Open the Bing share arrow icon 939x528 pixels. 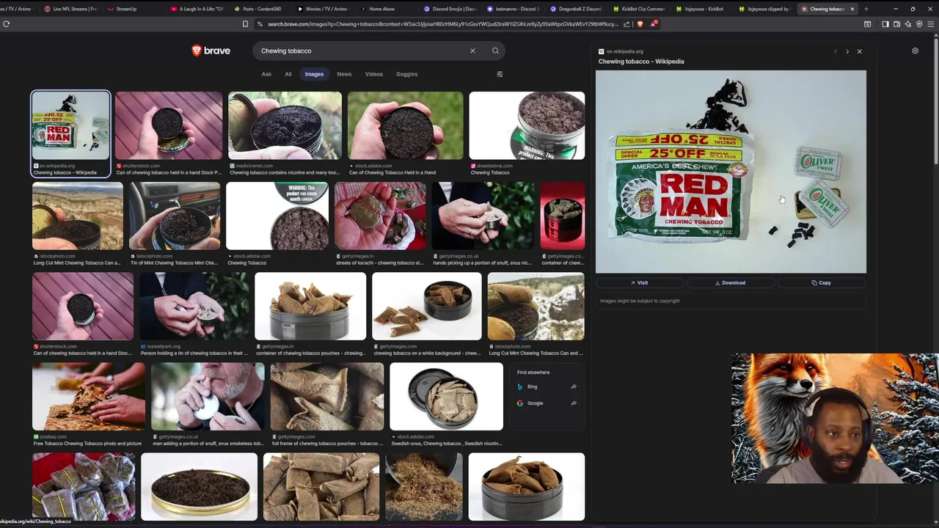[x=574, y=386]
